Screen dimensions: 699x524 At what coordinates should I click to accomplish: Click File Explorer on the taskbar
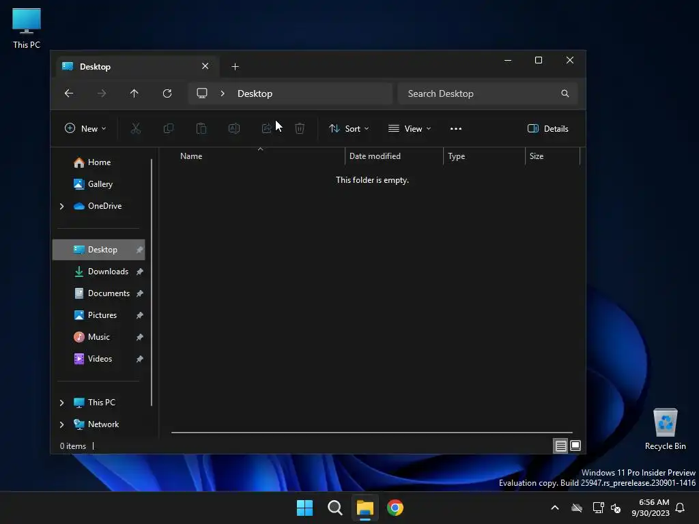(365, 508)
